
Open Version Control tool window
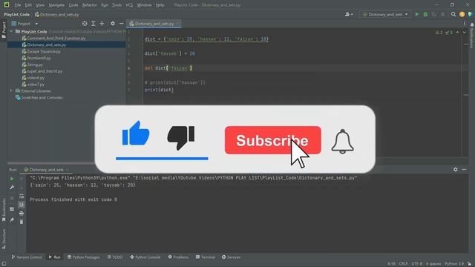pos(27,257)
